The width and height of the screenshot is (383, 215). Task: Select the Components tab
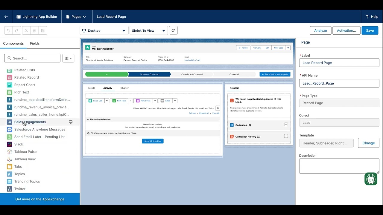[x=13, y=43]
